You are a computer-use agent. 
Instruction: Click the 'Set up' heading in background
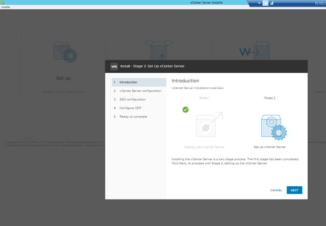(x=63, y=78)
